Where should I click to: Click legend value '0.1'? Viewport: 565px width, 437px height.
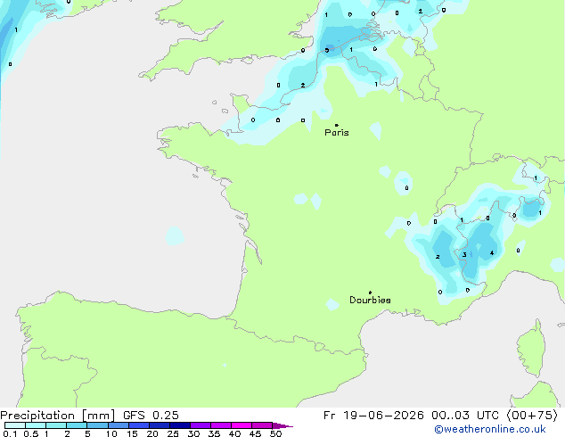[x=10, y=433]
